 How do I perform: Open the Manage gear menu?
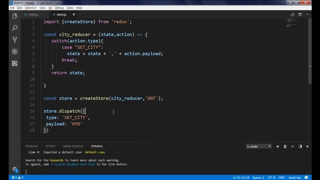pos(14,169)
